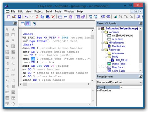Click project tree scroll down arrow
Screen dimensions: 149x113
point(141,71)
